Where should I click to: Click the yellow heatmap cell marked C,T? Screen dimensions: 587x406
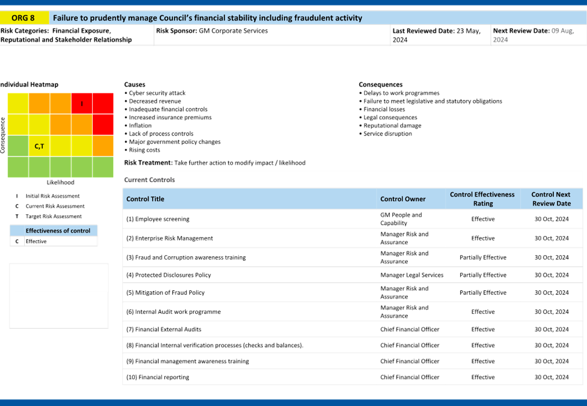coord(39,146)
